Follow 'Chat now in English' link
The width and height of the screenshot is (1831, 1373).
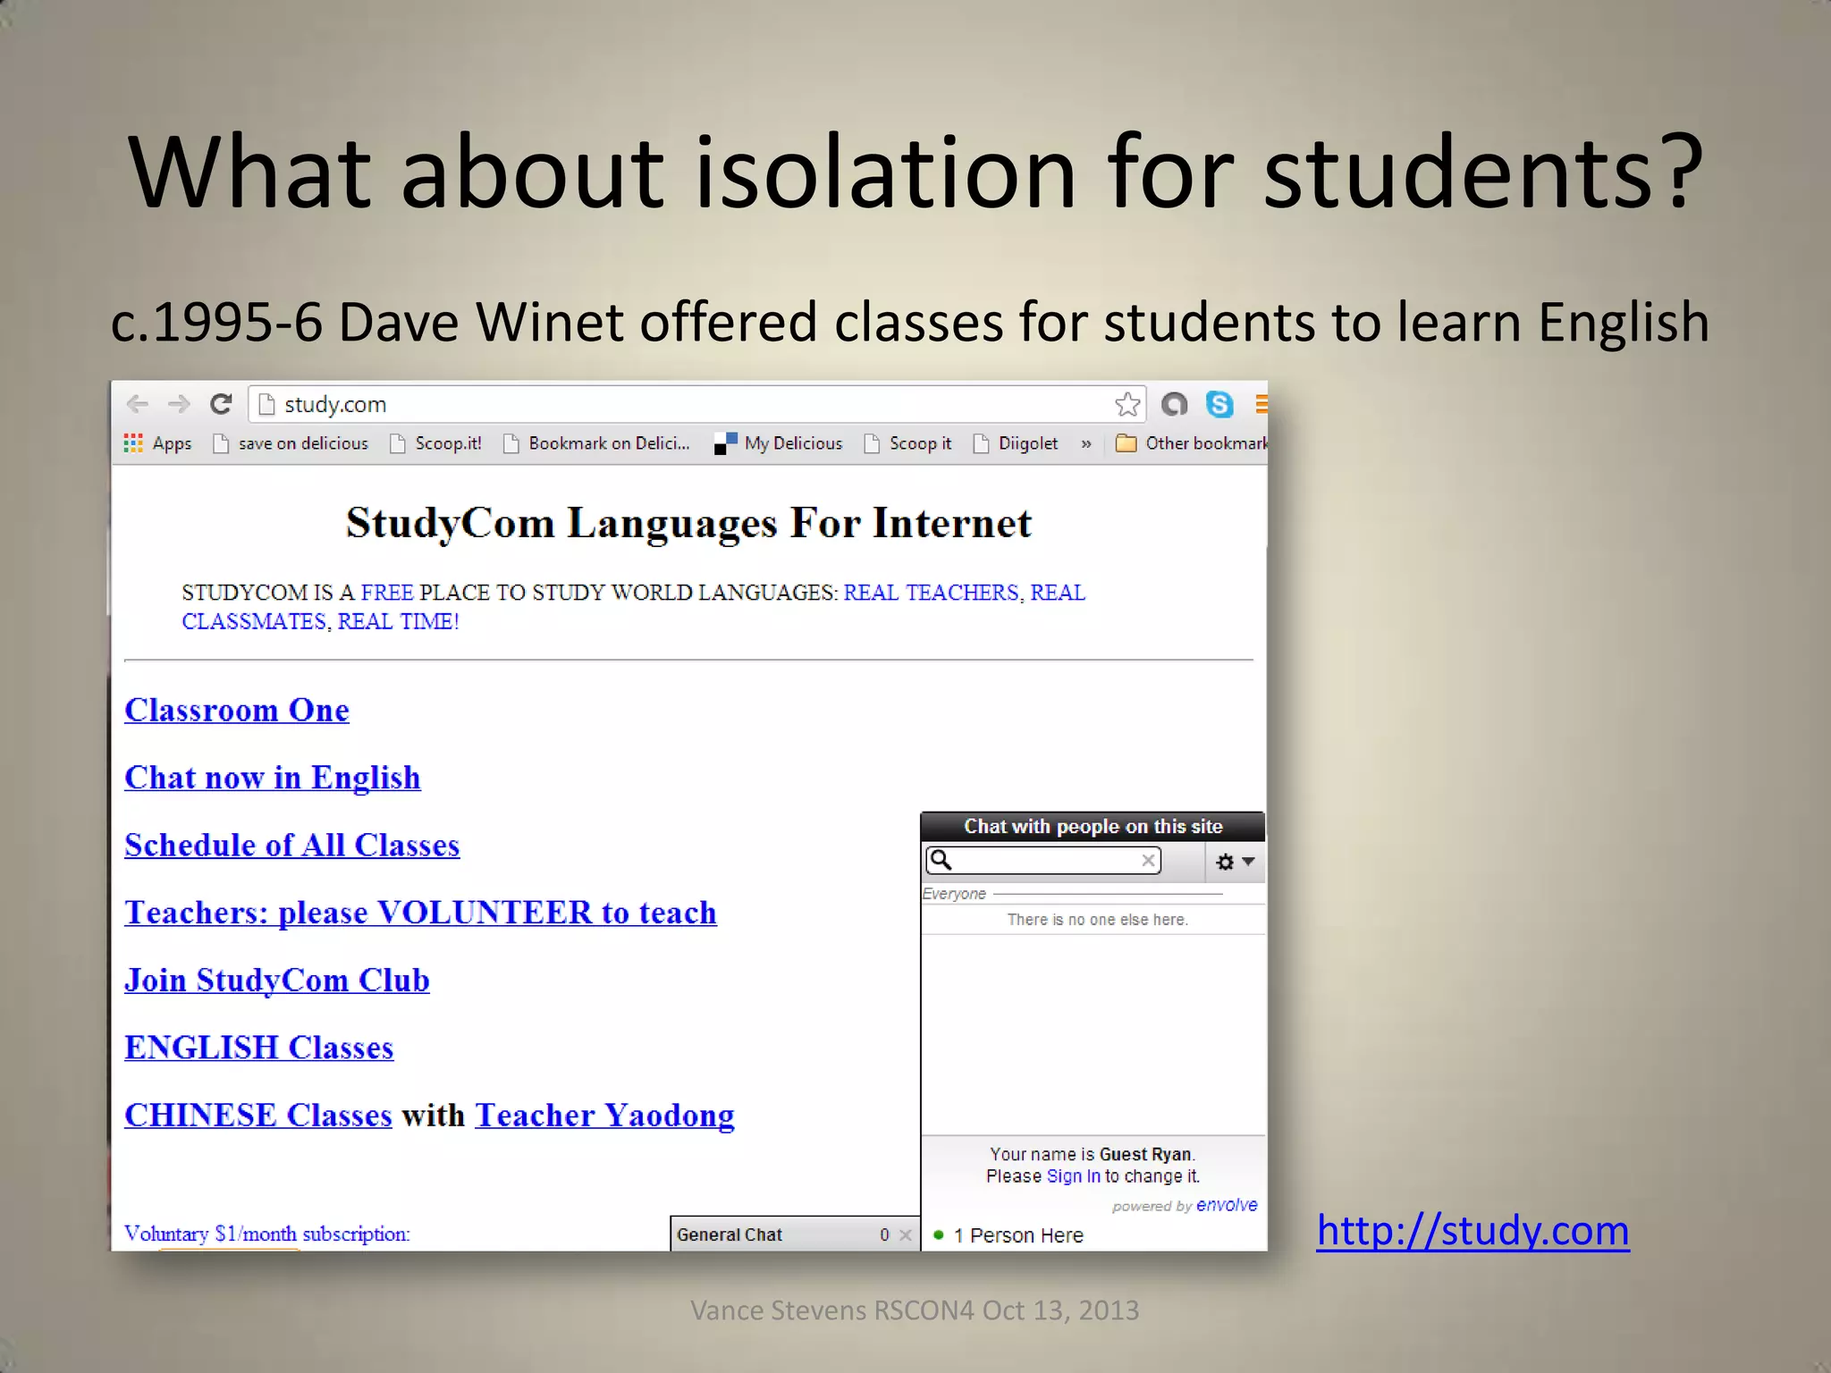tap(273, 778)
